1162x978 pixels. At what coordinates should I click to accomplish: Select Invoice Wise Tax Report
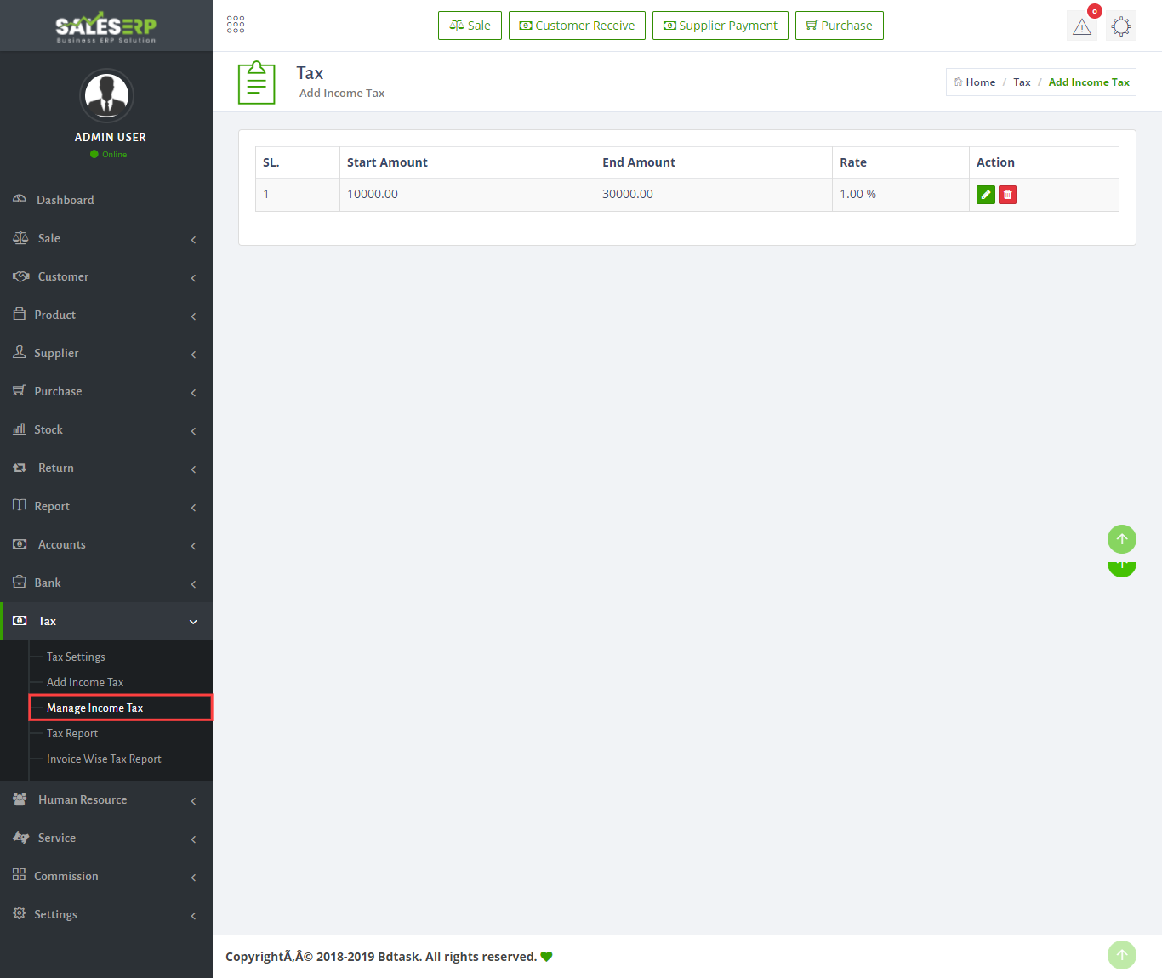coord(104,759)
